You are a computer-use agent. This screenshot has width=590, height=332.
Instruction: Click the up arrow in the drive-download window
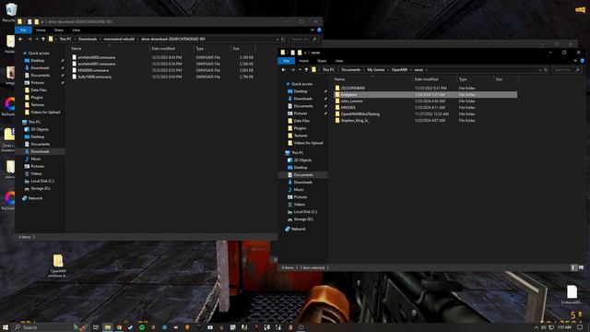click(x=43, y=39)
